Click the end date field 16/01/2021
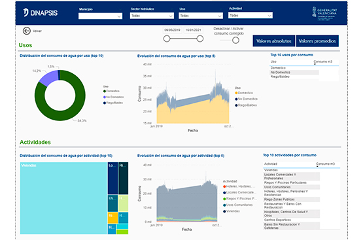The height and width of the screenshot is (240, 363). (193, 30)
